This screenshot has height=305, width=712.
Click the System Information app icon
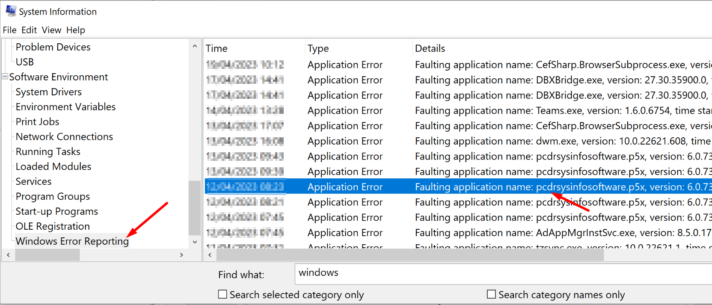coord(11,11)
